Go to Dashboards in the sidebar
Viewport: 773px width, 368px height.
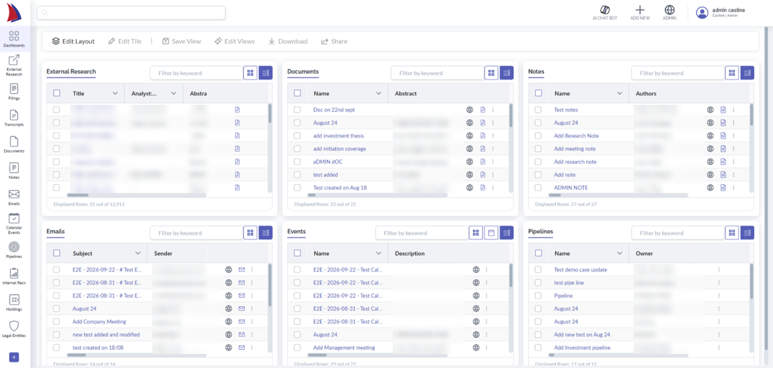pyautogui.click(x=14, y=39)
